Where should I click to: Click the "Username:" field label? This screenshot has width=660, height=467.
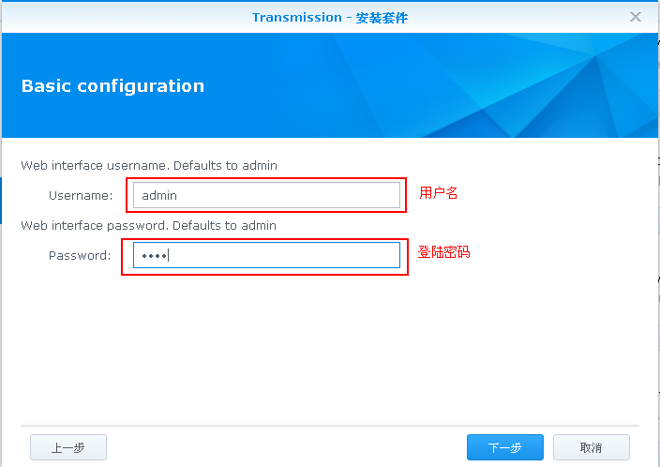tap(81, 195)
